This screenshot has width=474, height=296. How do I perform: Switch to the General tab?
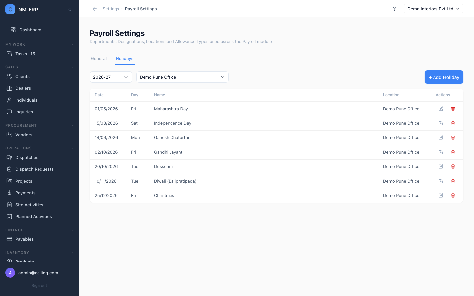[99, 59]
